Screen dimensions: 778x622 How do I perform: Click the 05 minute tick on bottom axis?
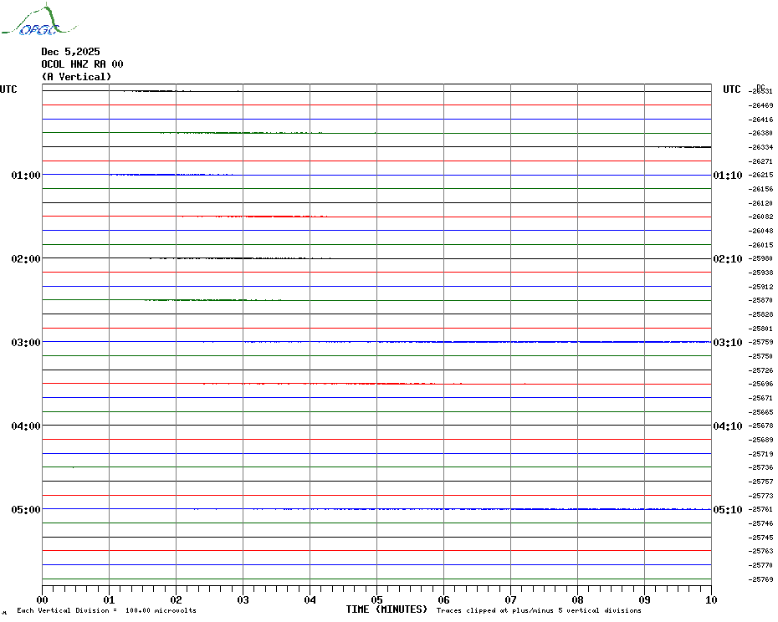pos(376,599)
